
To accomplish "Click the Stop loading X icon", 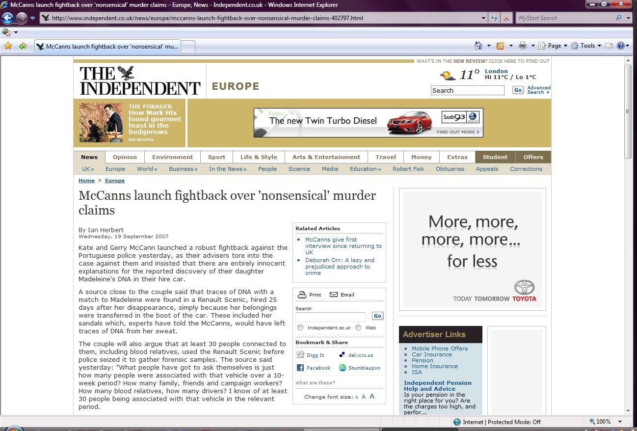I will (506, 18).
